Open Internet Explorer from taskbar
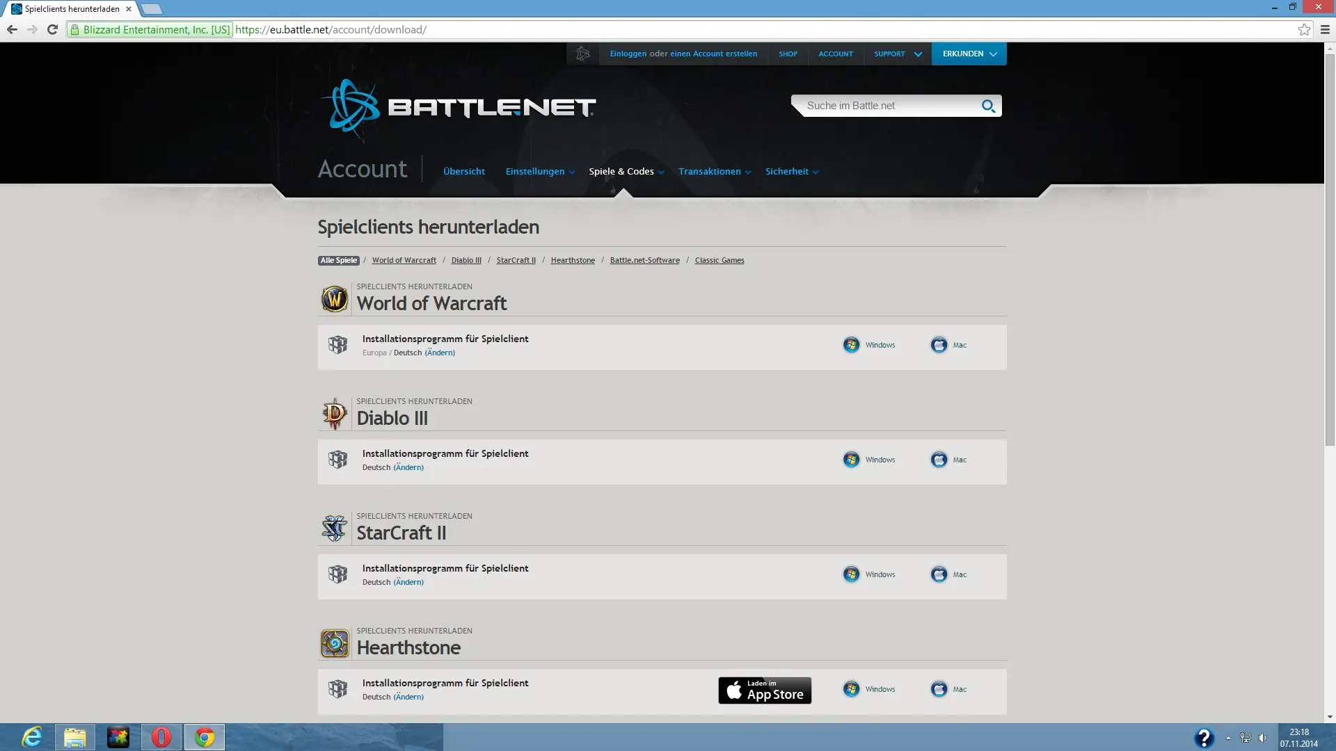Image resolution: width=1336 pixels, height=751 pixels. (x=32, y=737)
